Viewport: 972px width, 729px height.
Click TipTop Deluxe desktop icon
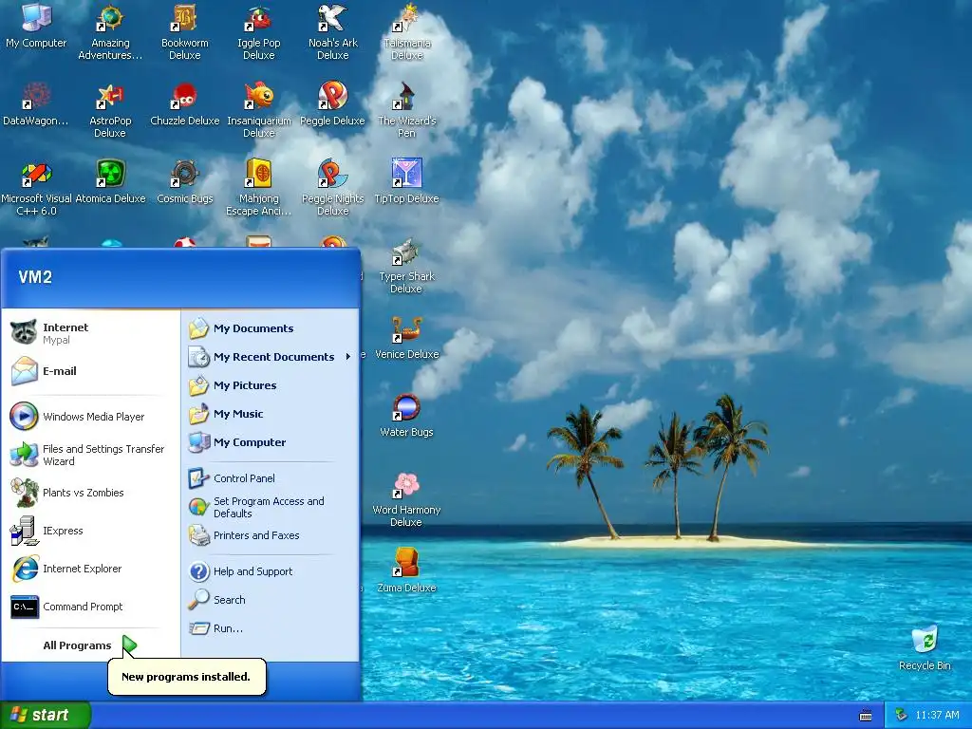point(406,181)
